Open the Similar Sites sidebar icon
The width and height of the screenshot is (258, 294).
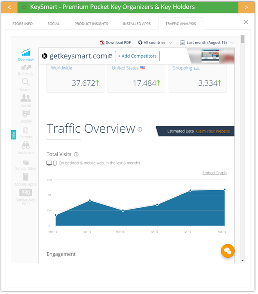point(26,162)
